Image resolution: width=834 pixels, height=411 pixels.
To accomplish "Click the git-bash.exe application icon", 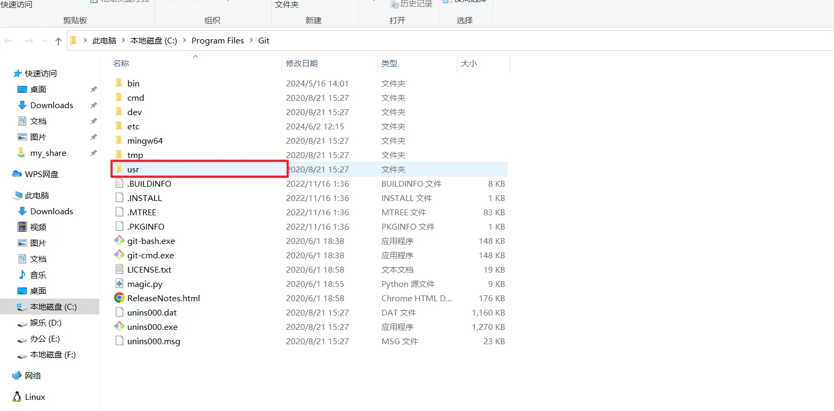I will (x=119, y=241).
